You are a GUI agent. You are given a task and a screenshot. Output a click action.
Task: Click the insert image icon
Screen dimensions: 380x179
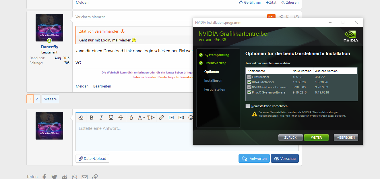171,118
